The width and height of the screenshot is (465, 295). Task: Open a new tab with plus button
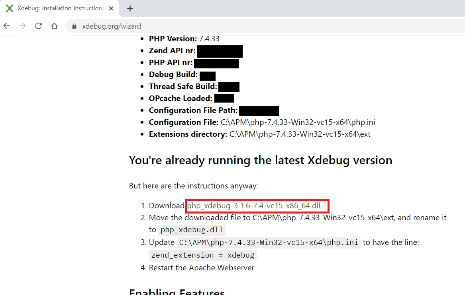pos(130,9)
